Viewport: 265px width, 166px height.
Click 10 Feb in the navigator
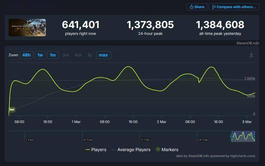pyautogui.click(x=87, y=140)
